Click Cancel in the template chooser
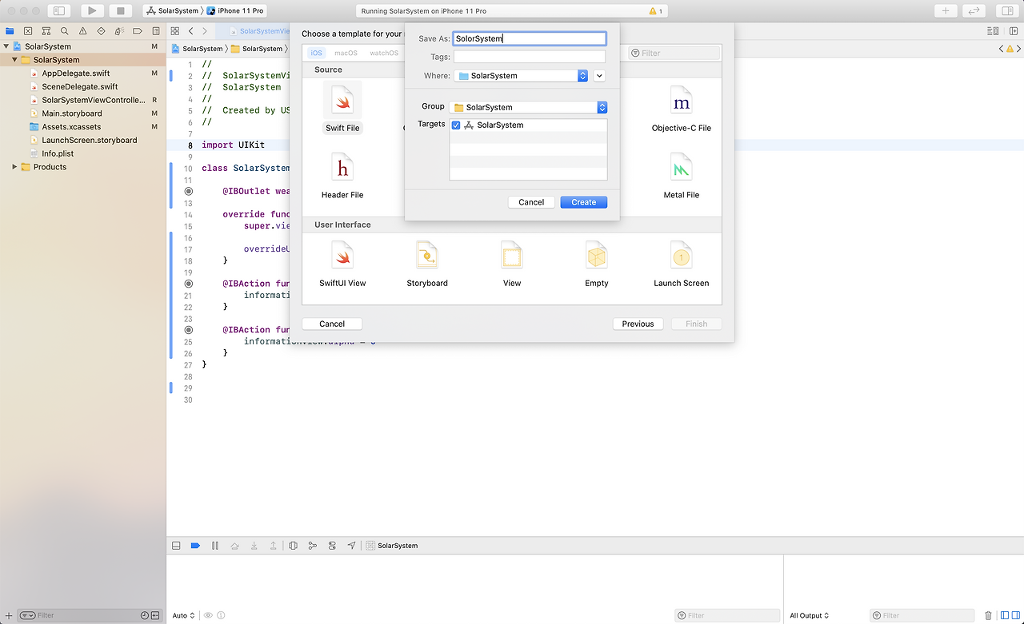Viewport: 1024px width, 624px height. [x=332, y=324]
